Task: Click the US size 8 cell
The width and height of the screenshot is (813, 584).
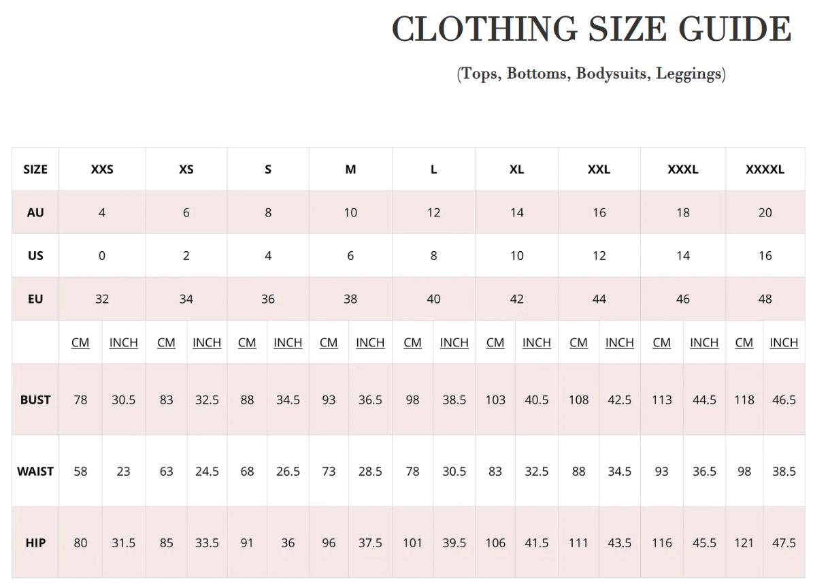Action: click(x=433, y=256)
